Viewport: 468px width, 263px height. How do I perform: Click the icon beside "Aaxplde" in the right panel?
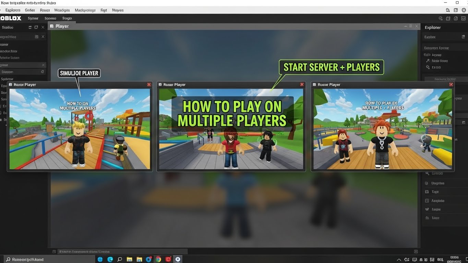coord(427,201)
